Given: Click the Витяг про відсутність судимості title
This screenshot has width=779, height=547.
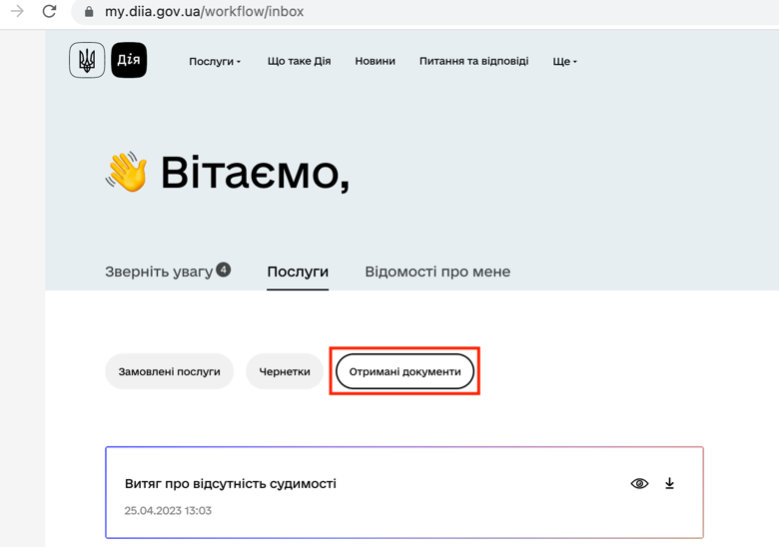Looking at the screenshot, I should tap(231, 483).
